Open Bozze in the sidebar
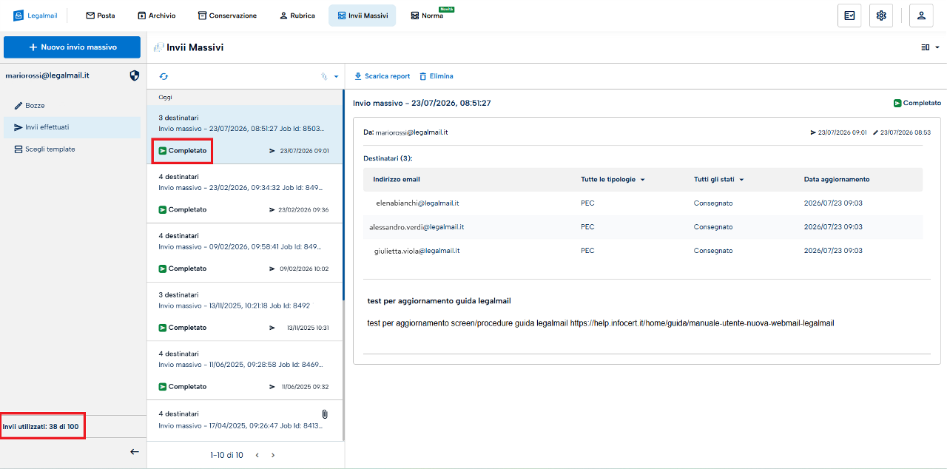The image size is (947, 469). coord(70,106)
